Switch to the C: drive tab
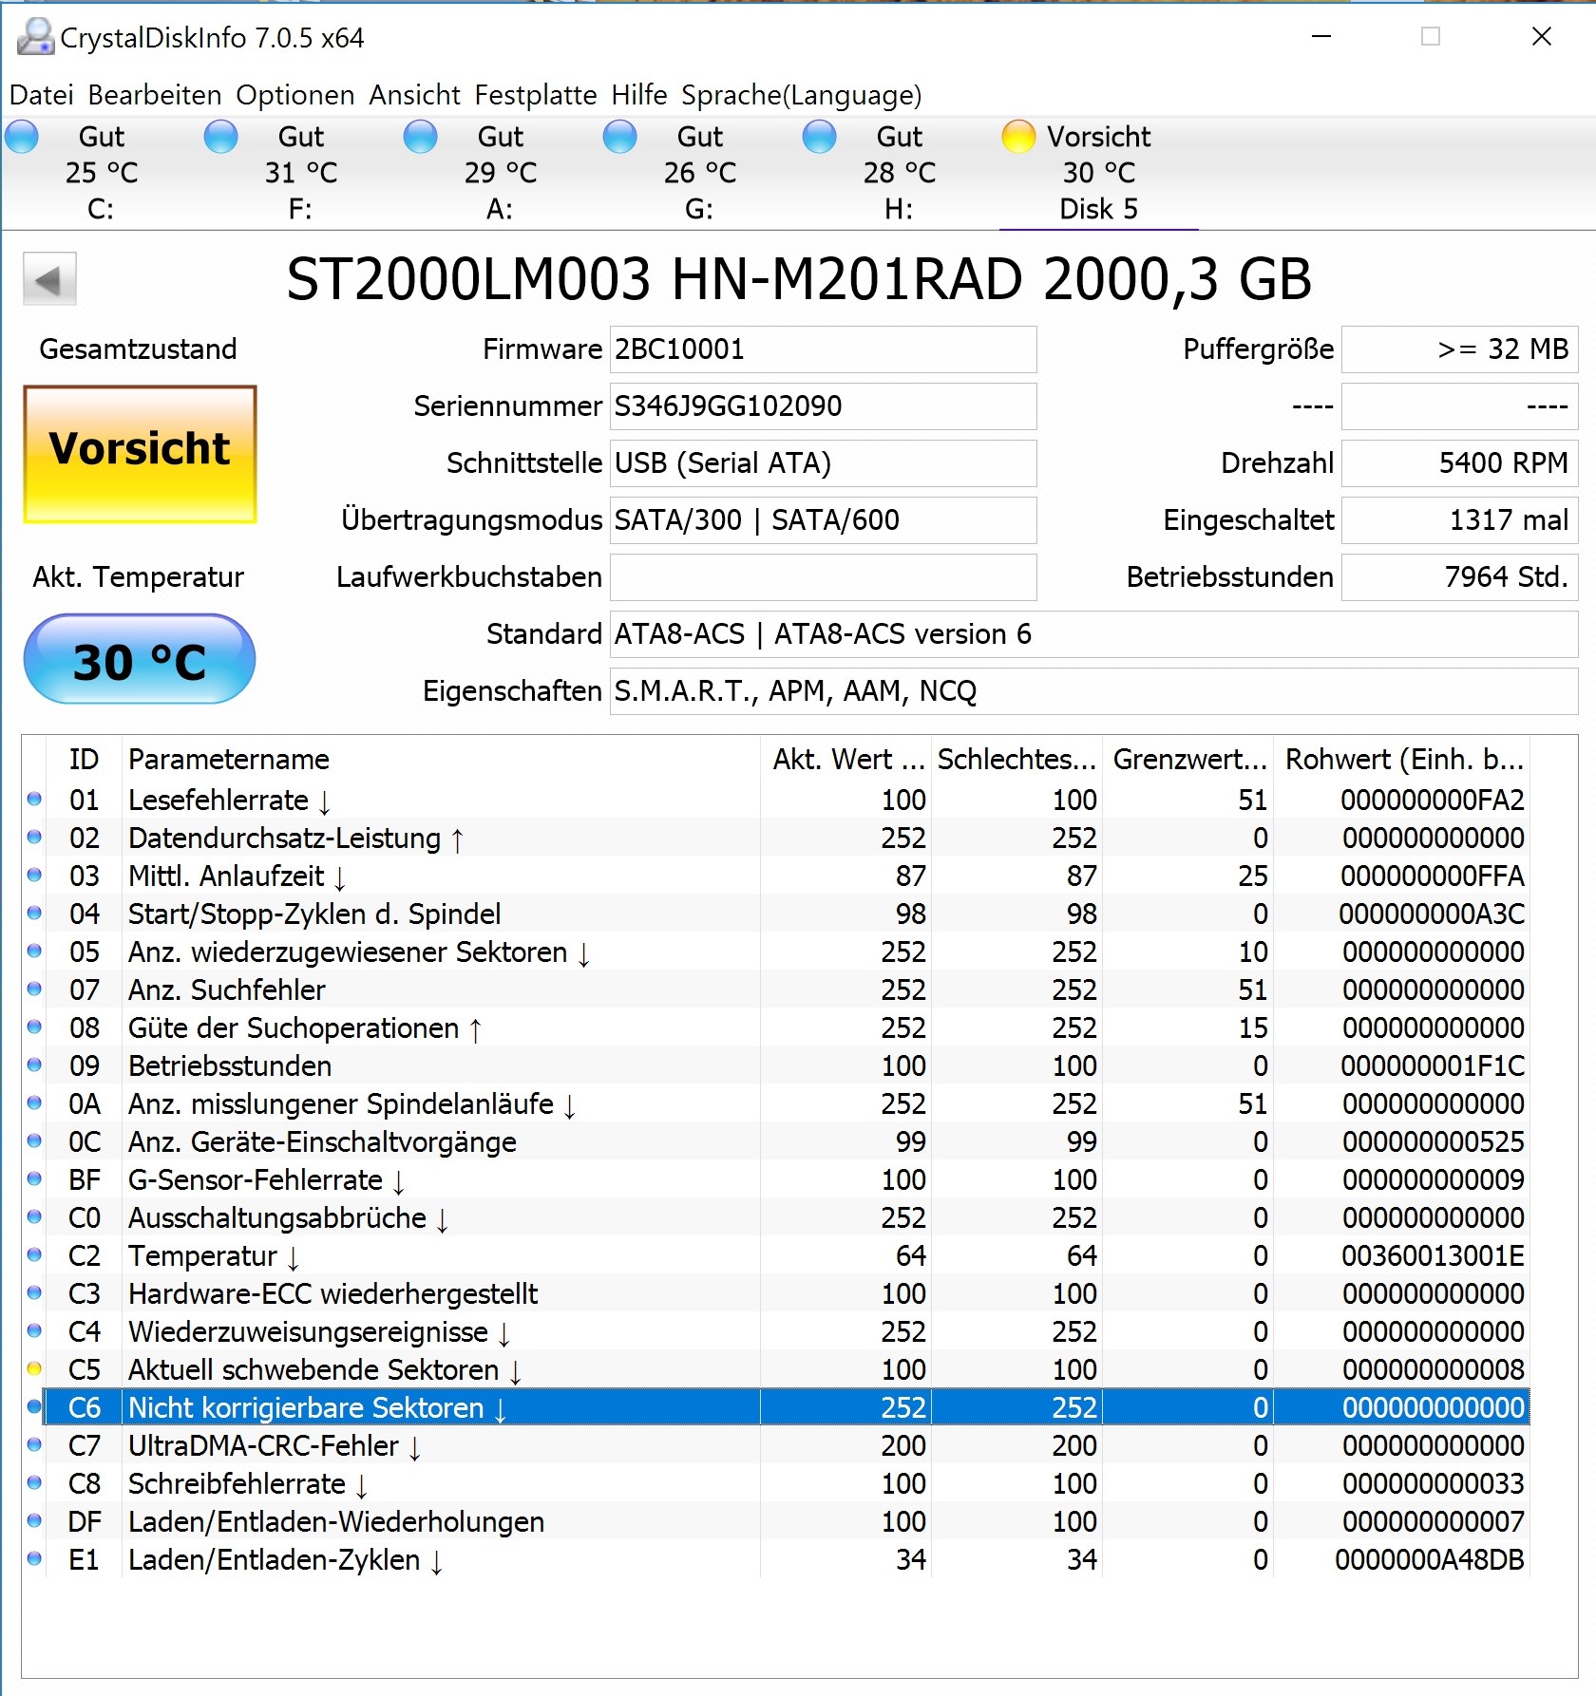 click(101, 173)
